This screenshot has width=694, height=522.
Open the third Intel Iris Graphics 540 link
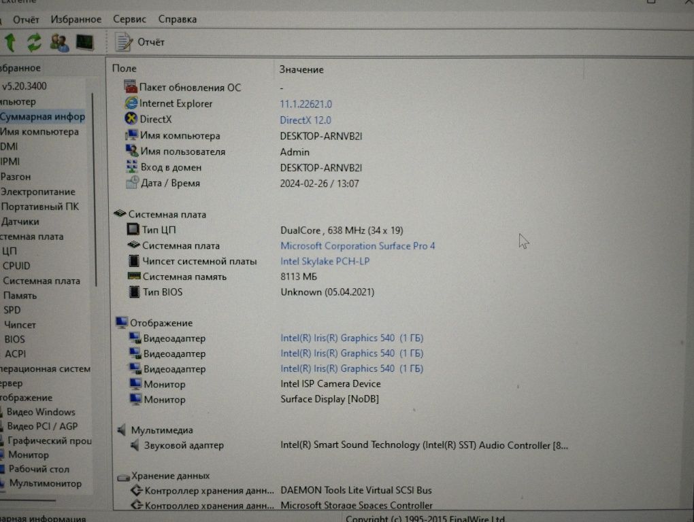tap(352, 368)
